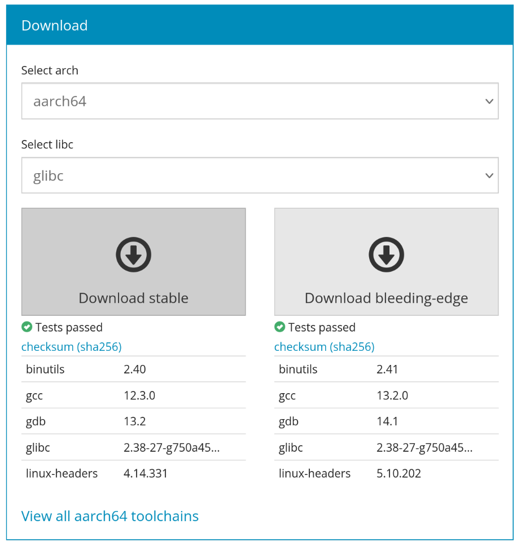
Task: Click the aarch64 combo box
Action: [260, 101]
